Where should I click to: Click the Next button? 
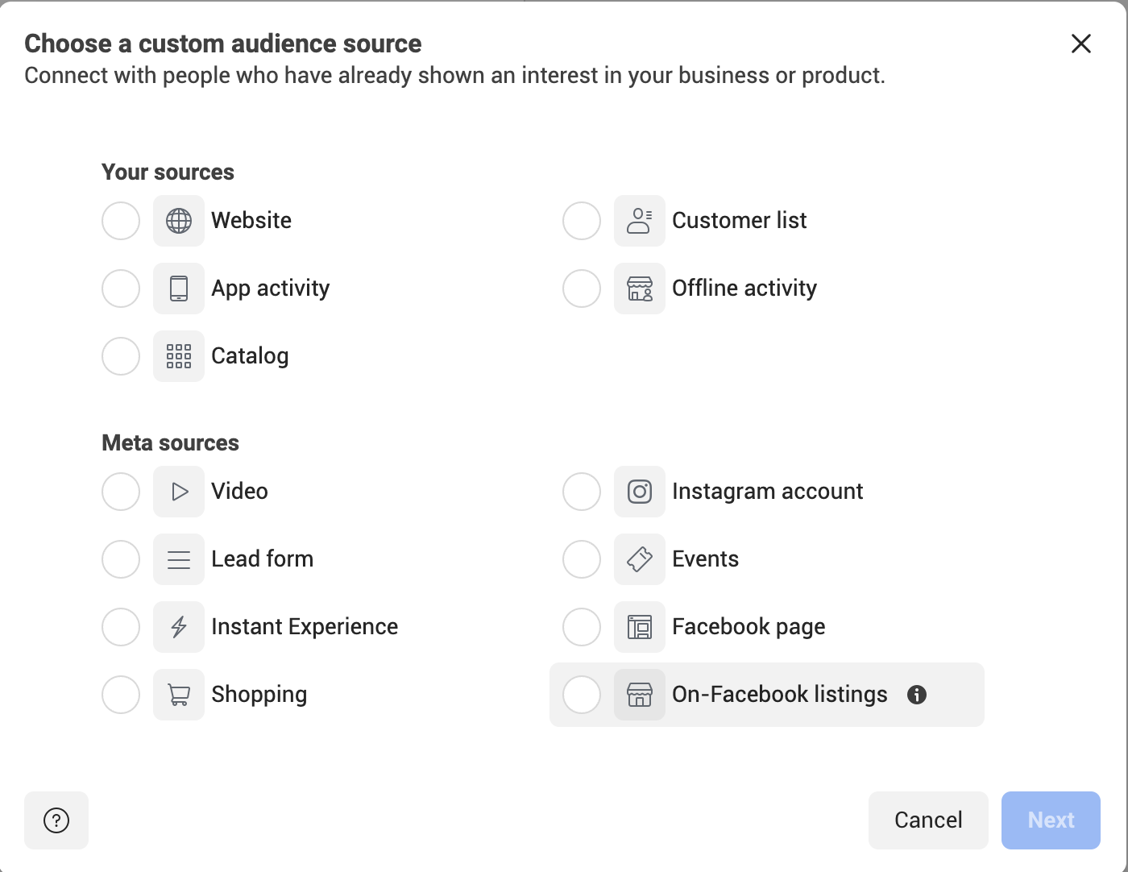(x=1051, y=820)
